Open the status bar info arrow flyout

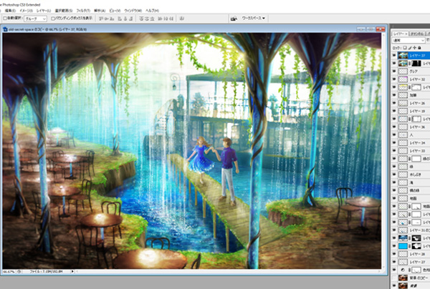point(72,272)
